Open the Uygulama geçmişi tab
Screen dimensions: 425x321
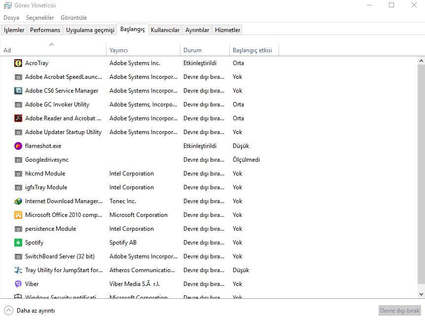point(90,30)
